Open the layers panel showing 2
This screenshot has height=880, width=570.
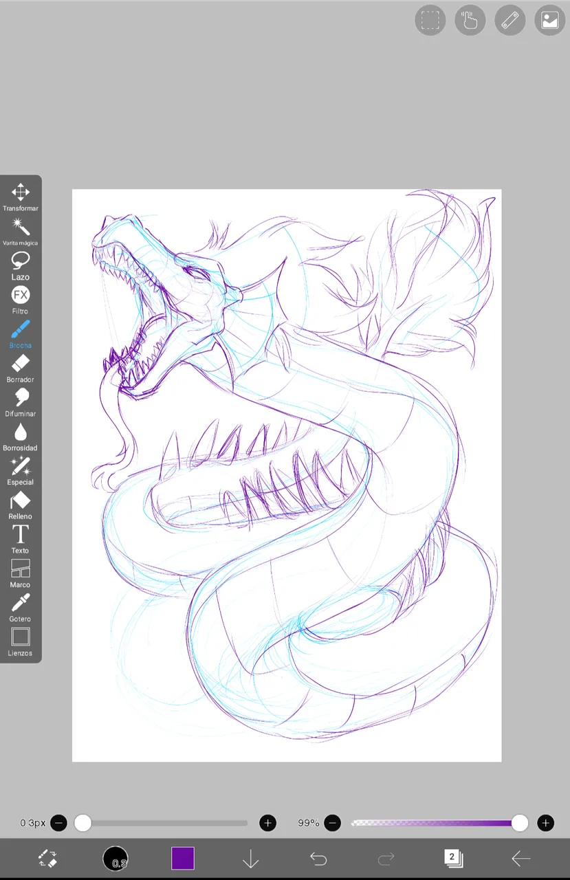[453, 858]
